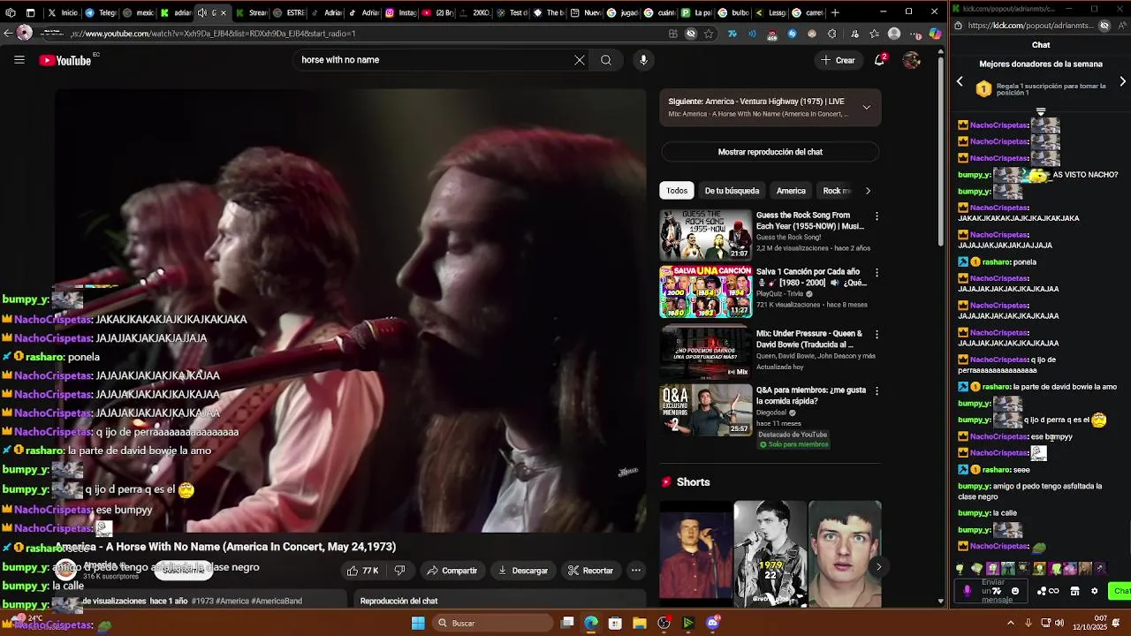Image resolution: width=1131 pixels, height=636 pixels.
Task: Switch to the Telegram browser tab
Action: tap(101, 12)
